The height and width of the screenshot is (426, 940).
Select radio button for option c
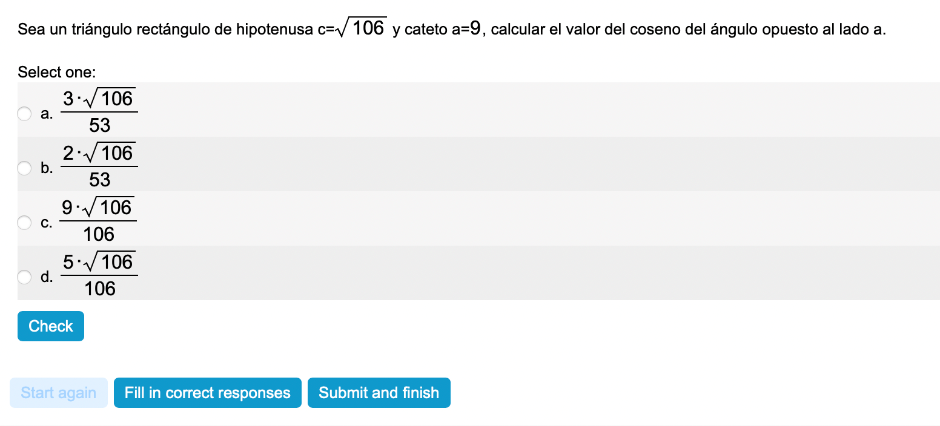[24, 223]
